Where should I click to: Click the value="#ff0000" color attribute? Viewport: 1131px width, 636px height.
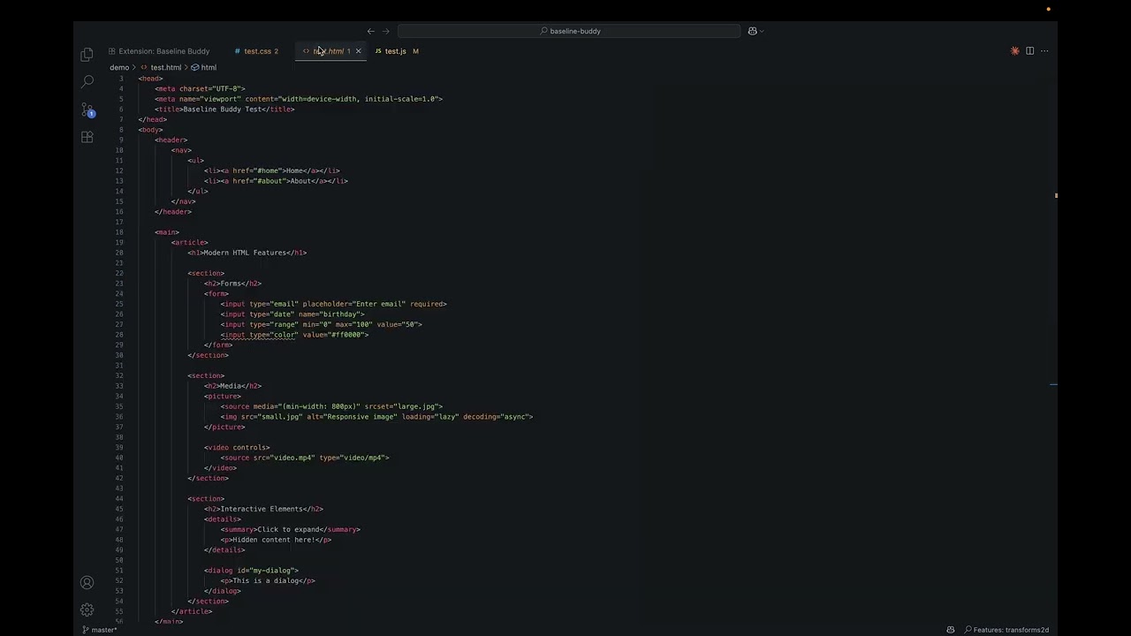333,335
